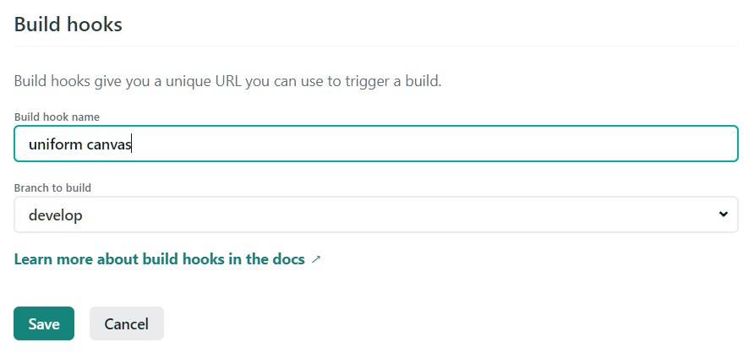Select the "develop" value in branch selector
This screenshot has width=754, height=353.
[56, 215]
